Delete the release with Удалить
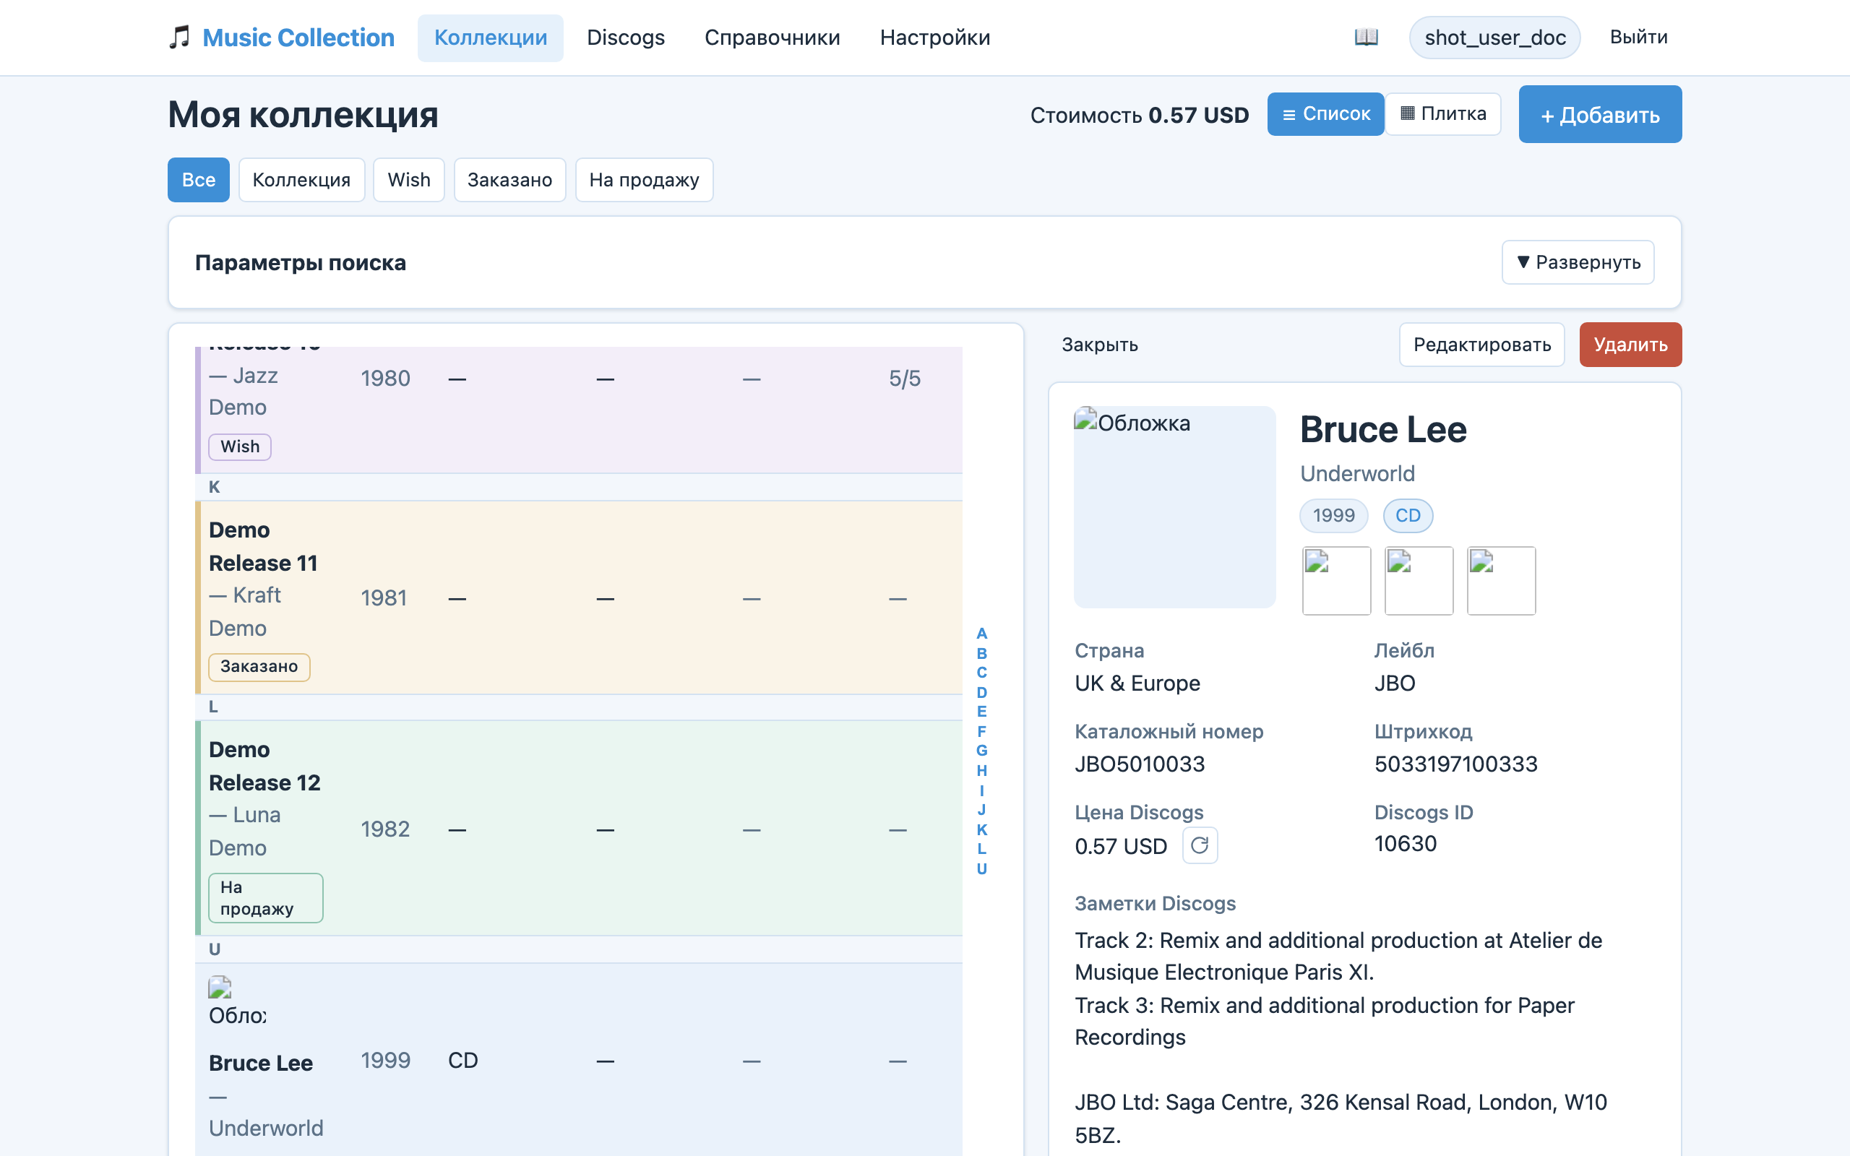 click(x=1630, y=345)
